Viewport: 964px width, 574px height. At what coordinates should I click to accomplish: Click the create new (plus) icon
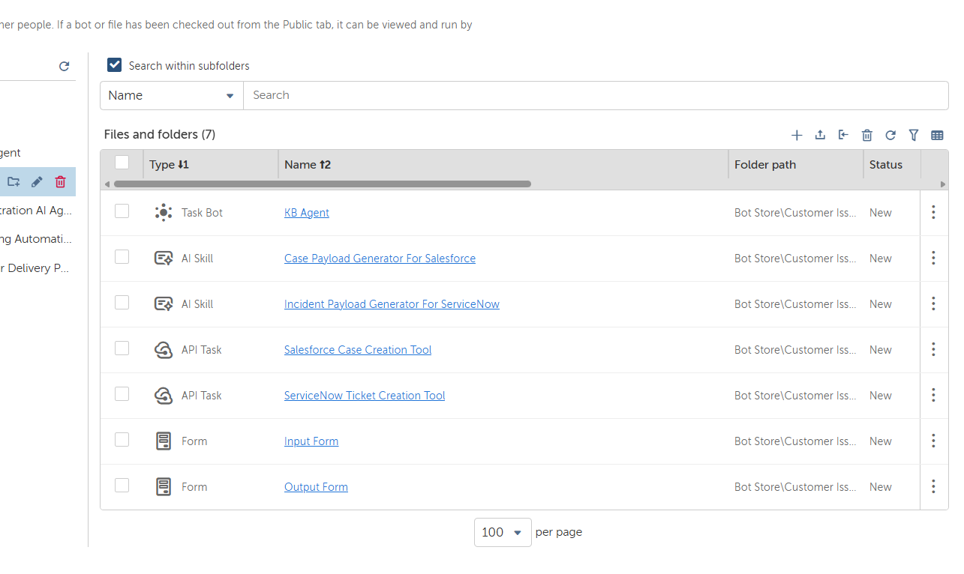[x=797, y=135]
